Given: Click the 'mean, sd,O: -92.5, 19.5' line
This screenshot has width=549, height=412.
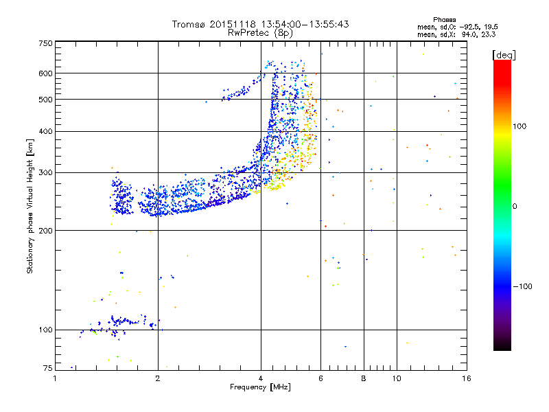Looking at the screenshot, I should [x=457, y=27].
